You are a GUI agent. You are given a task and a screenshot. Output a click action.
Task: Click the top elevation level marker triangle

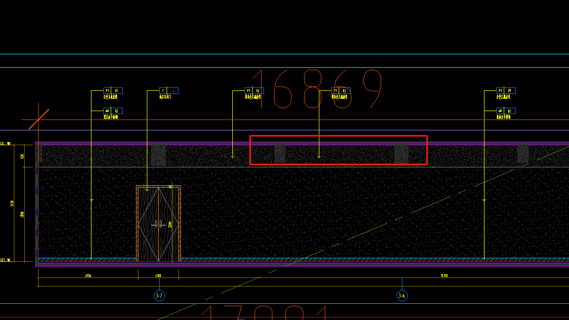[9, 144]
